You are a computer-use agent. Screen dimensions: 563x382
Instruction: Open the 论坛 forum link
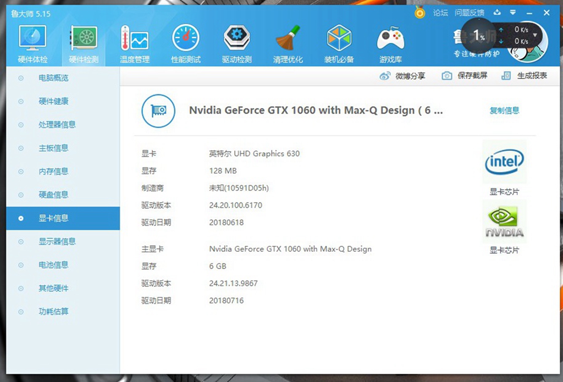440,13
